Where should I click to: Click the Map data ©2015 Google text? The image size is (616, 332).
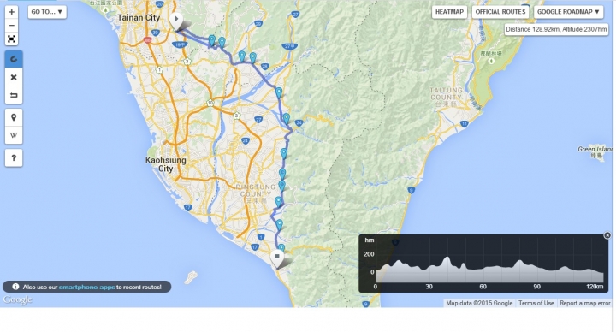(479, 303)
